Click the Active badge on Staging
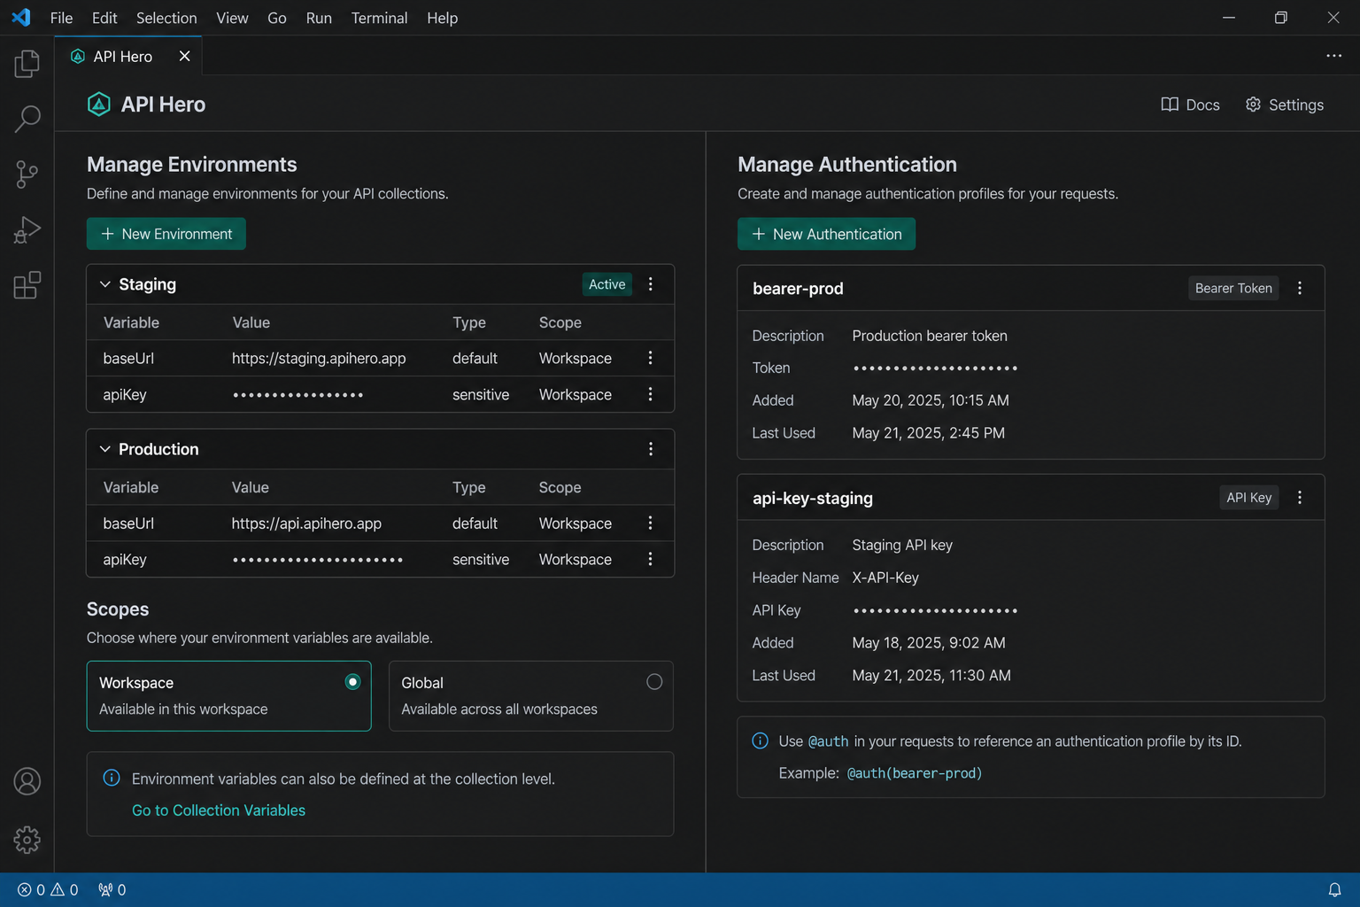 coord(607,284)
